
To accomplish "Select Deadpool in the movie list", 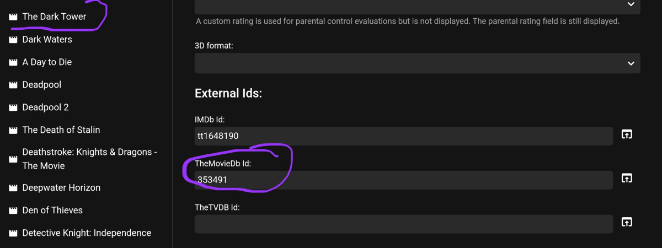I will [41, 85].
